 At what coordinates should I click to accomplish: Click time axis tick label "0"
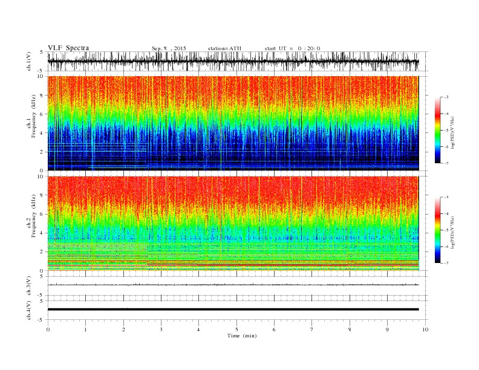pyautogui.click(x=48, y=329)
